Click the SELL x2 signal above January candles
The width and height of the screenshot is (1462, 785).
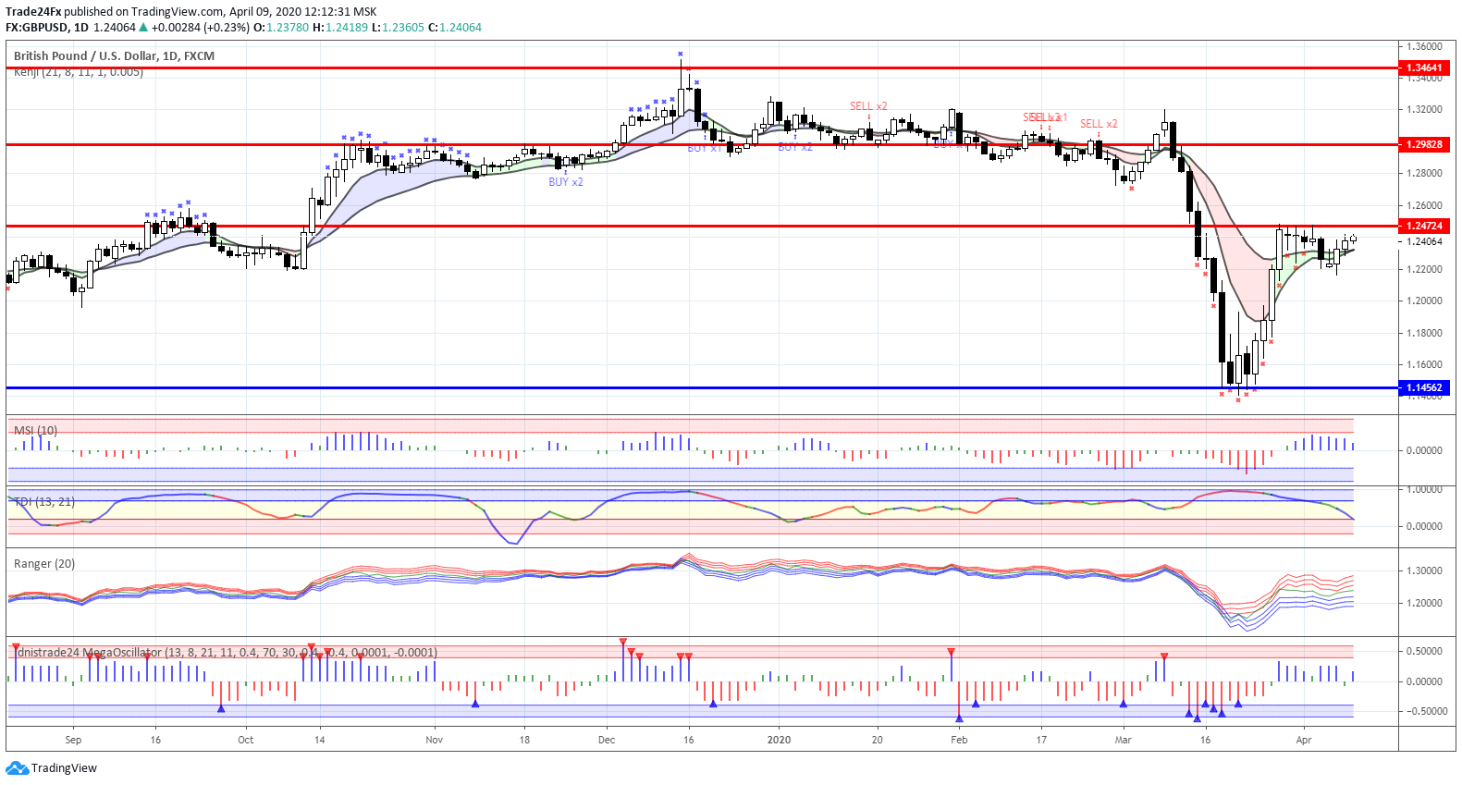868,106
